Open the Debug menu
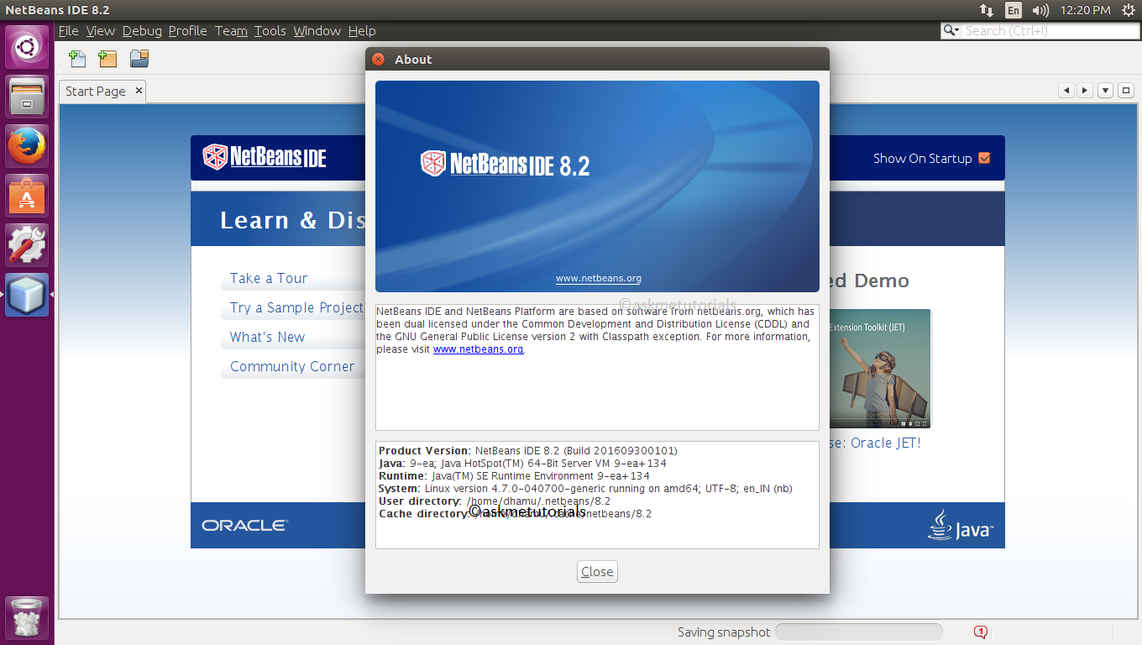Image resolution: width=1142 pixels, height=645 pixels. 142,31
